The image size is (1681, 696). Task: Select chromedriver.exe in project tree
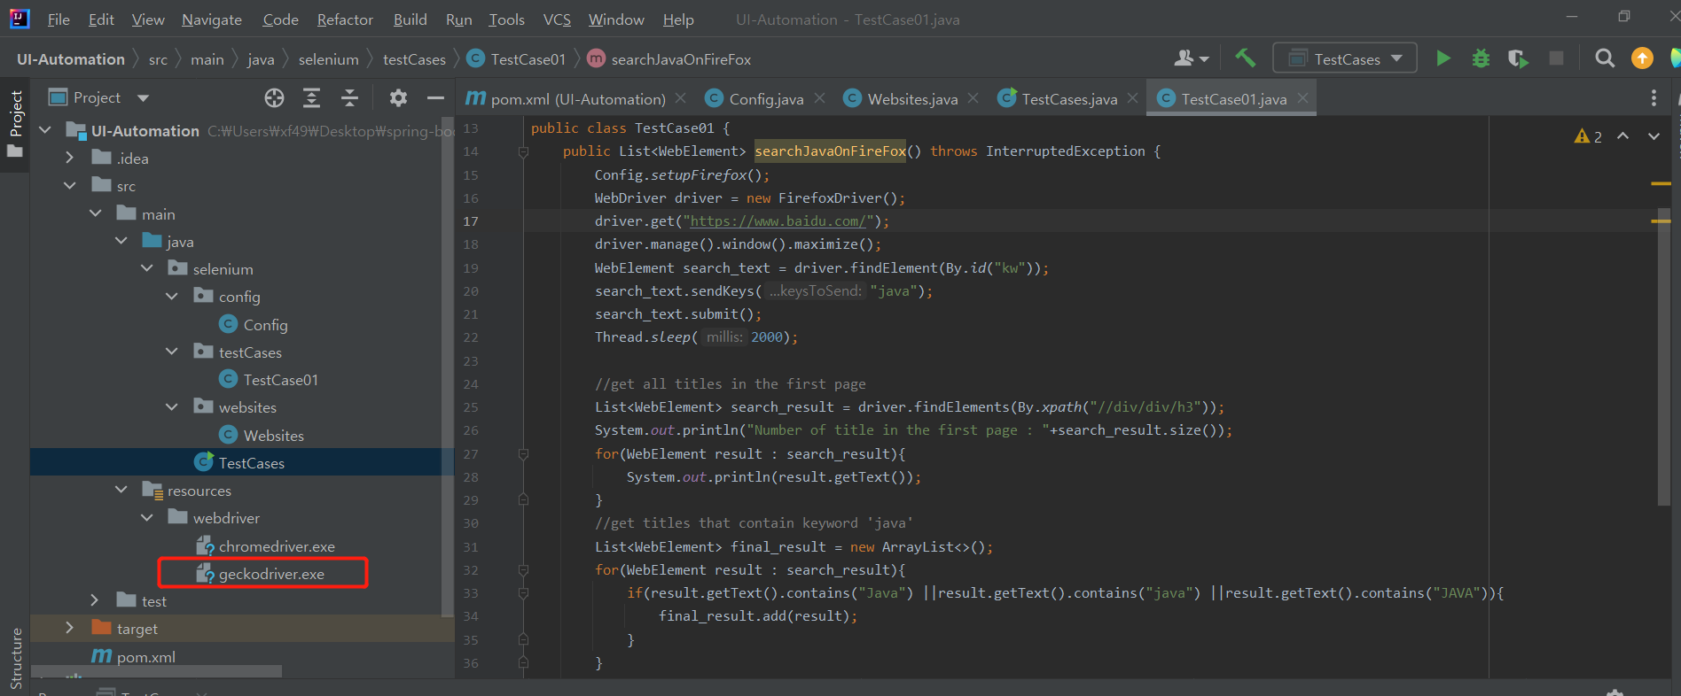pos(277,546)
